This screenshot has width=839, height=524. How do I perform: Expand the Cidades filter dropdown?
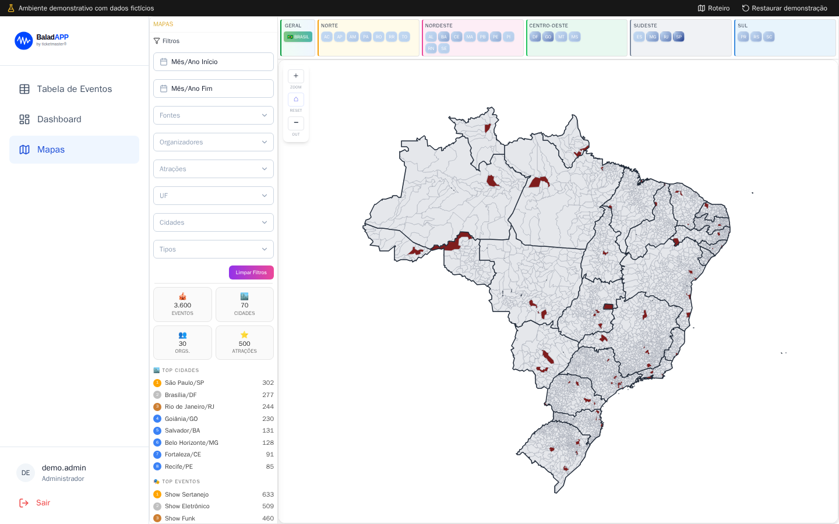pos(213,222)
